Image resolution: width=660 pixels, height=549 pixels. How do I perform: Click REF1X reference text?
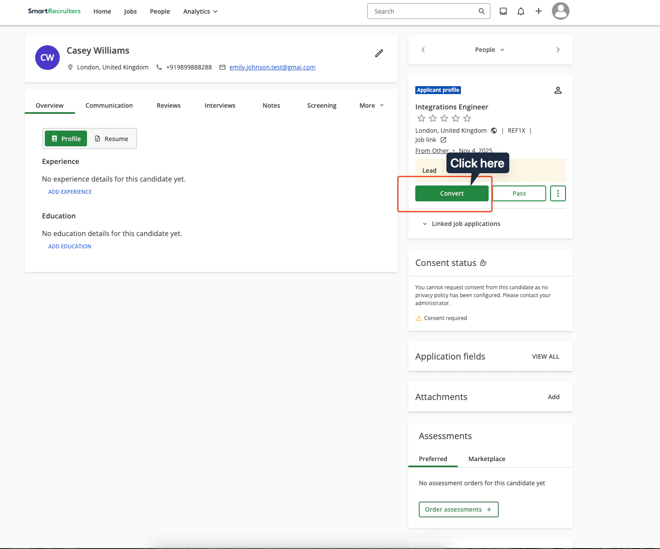click(517, 131)
